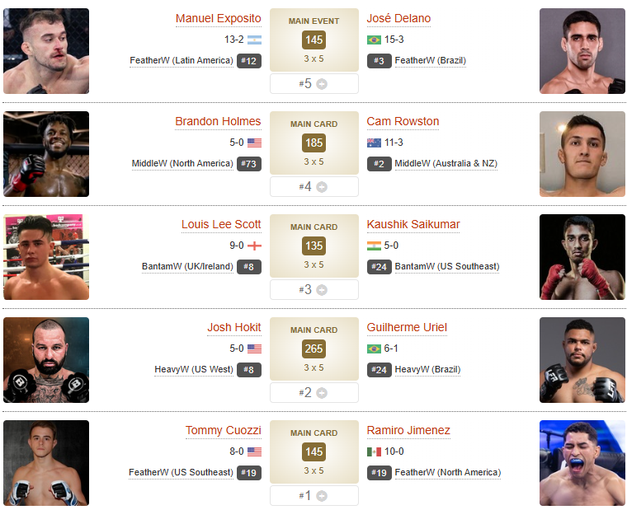Open the BantamW (UK/Ireland) rankings link
Image resolution: width=627 pixels, height=510 pixels.
(187, 266)
